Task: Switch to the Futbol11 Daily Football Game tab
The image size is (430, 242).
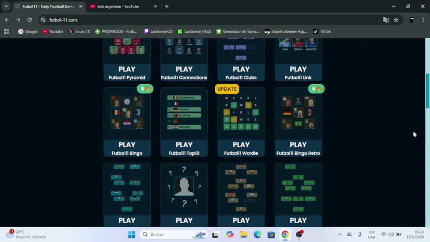Action: 48,6
